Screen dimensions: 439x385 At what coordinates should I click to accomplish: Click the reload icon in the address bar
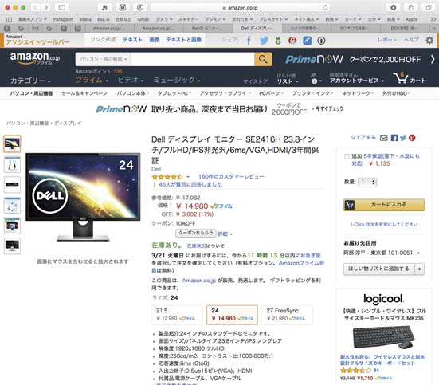[325, 7]
